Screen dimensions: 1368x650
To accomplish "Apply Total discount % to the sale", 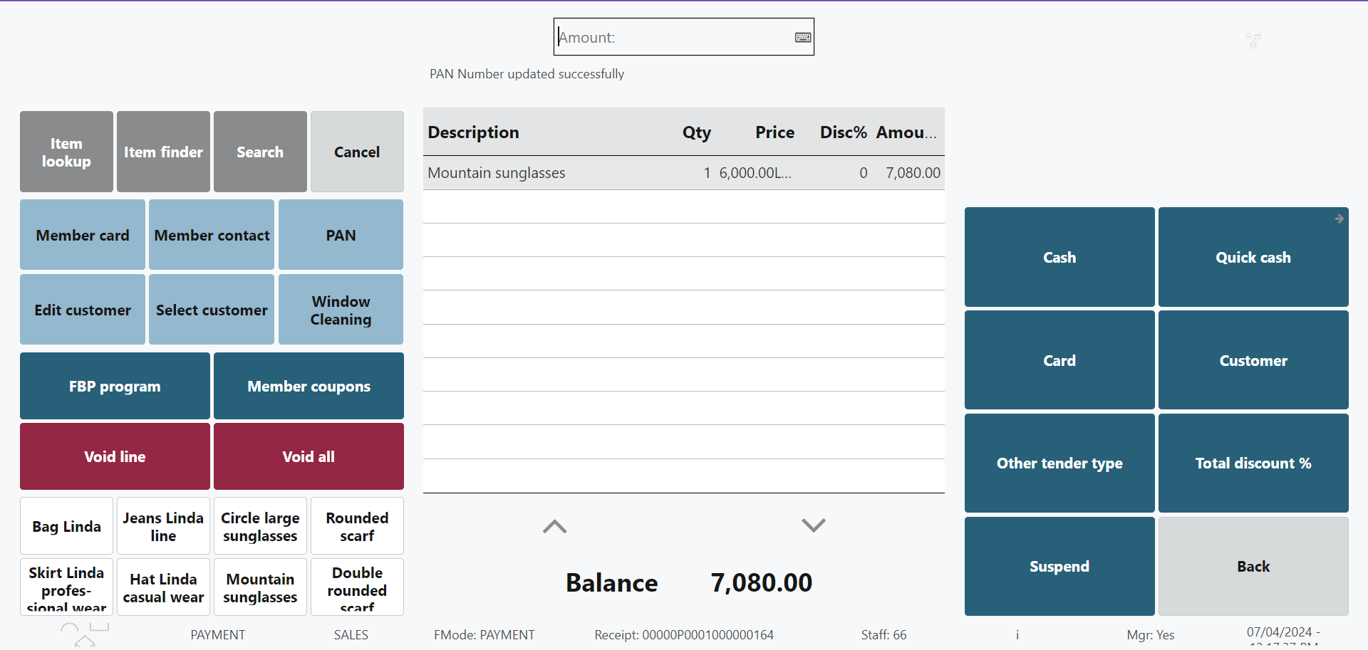I will (x=1253, y=463).
